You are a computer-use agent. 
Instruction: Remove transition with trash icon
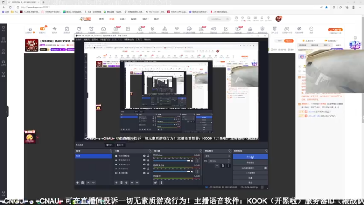click(x=222, y=166)
